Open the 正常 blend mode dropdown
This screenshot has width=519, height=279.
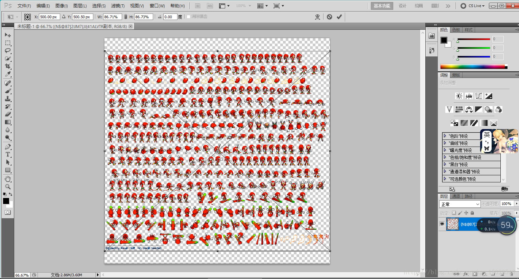[x=460, y=204]
